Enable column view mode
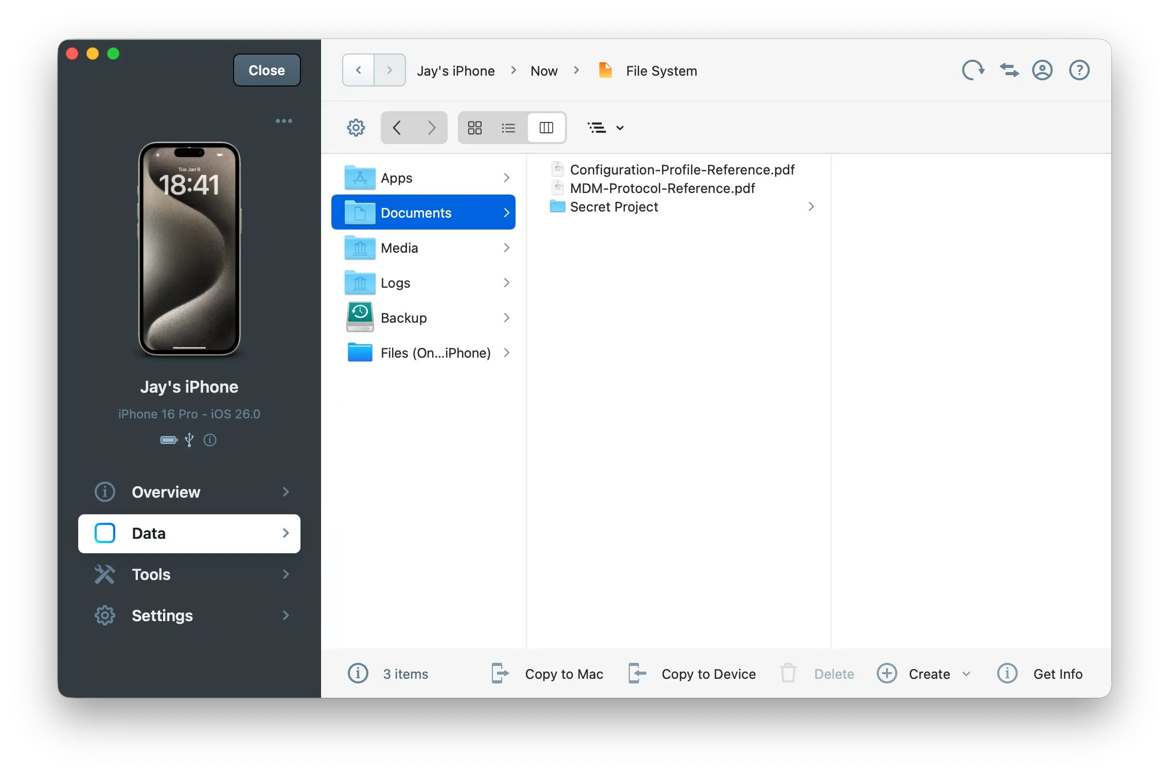This screenshot has width=1169, height=774. (546, 127)
